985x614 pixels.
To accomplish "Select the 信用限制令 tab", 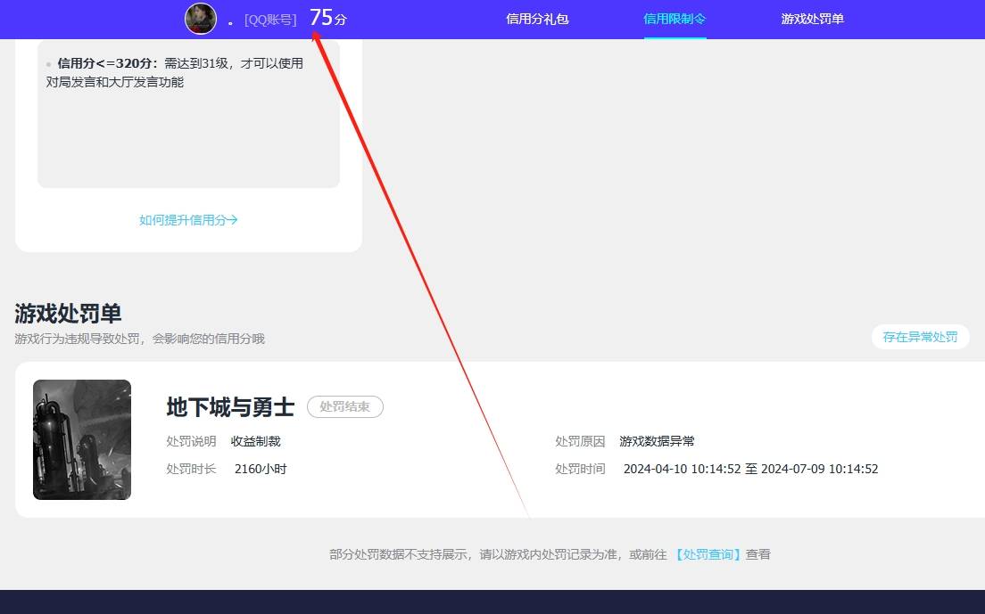I will click(x=674, y=19).
